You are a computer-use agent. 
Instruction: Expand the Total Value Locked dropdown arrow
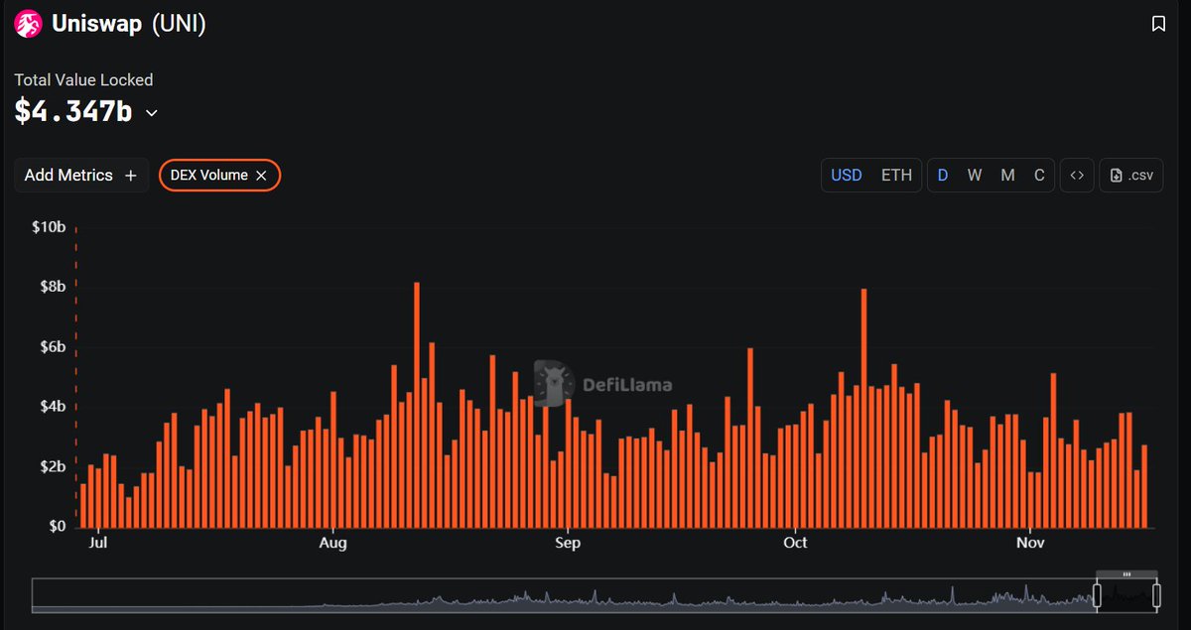(x=152, y=113)
